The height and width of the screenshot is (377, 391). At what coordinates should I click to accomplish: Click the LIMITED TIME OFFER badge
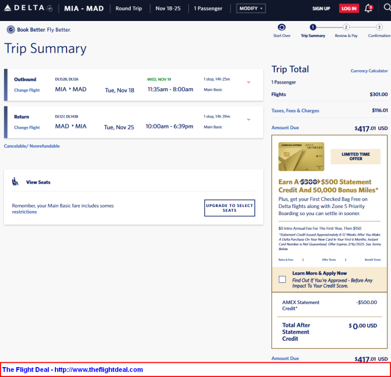click(x=355, y=157)
